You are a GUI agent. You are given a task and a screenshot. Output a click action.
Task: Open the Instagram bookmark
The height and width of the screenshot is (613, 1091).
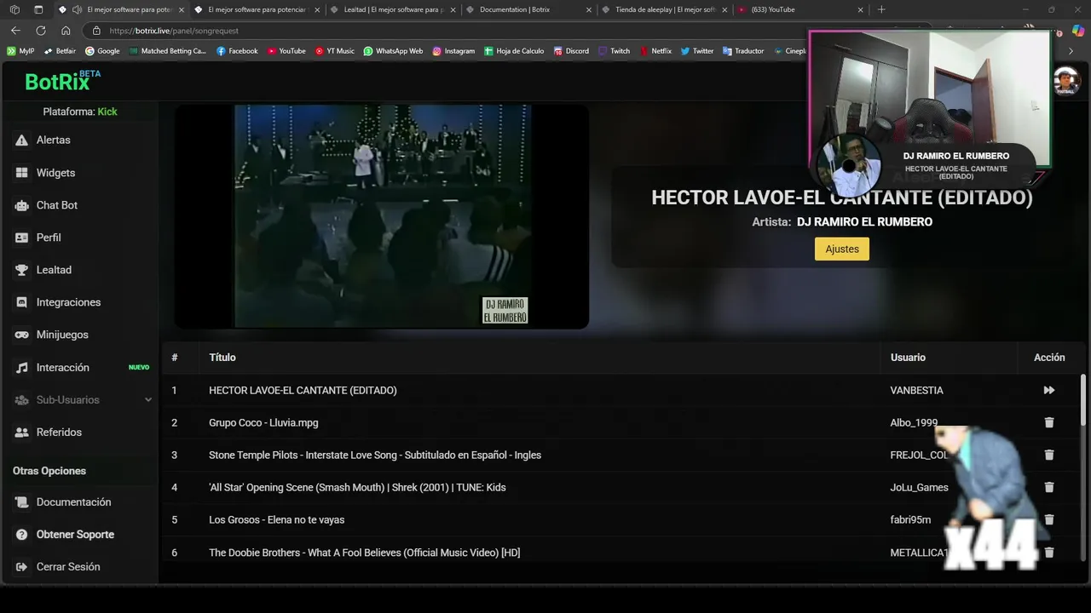coord(453,51)
